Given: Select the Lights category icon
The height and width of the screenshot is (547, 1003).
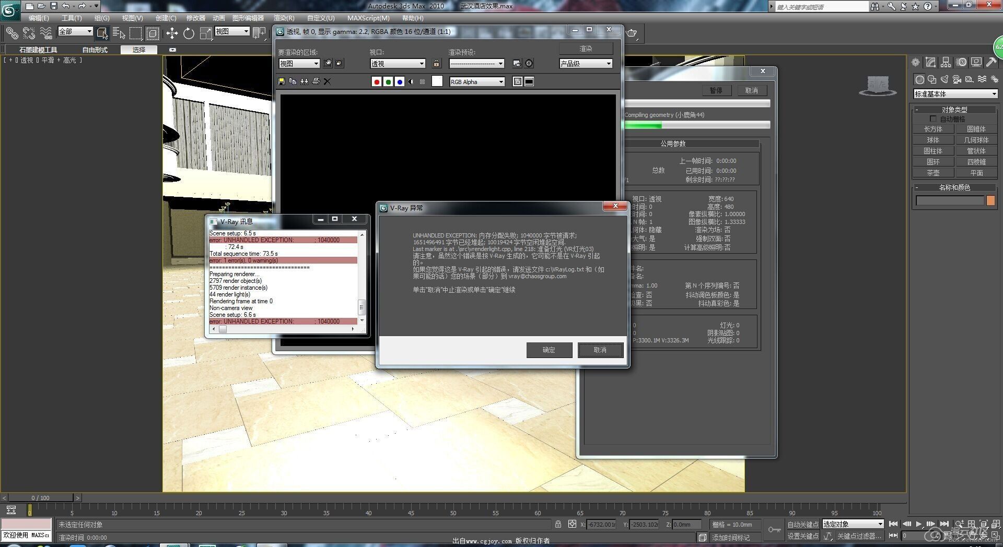Looking at the screenshot, I should 944,79.
